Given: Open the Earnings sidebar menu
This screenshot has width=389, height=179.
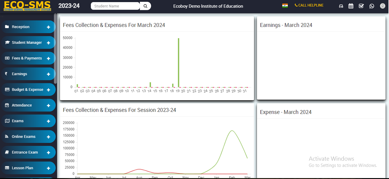Looking at the screenshot, I should point(19,74).
